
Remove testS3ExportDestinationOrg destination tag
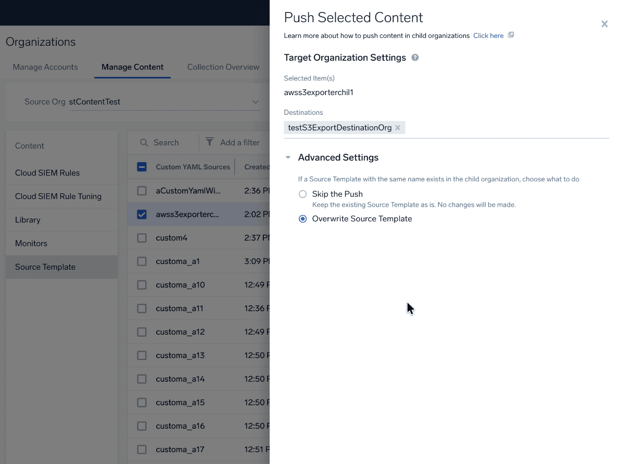(x=398, y=128)
